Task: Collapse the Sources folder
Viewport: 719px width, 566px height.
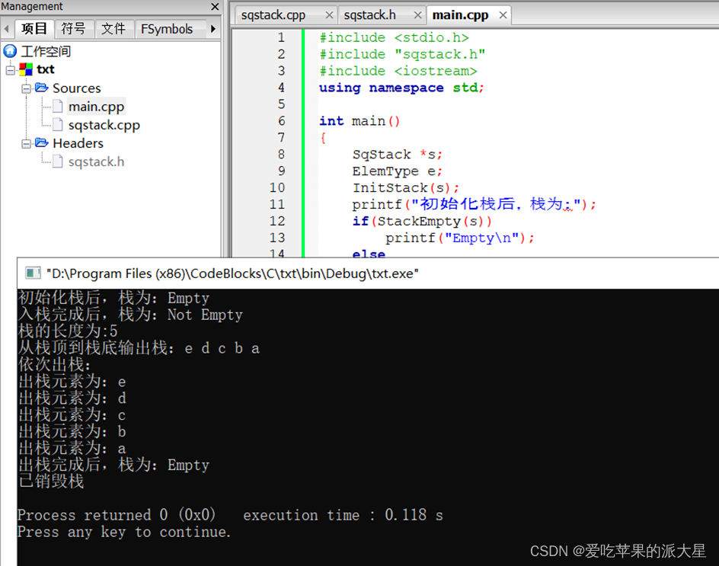Action: (26, 88)
